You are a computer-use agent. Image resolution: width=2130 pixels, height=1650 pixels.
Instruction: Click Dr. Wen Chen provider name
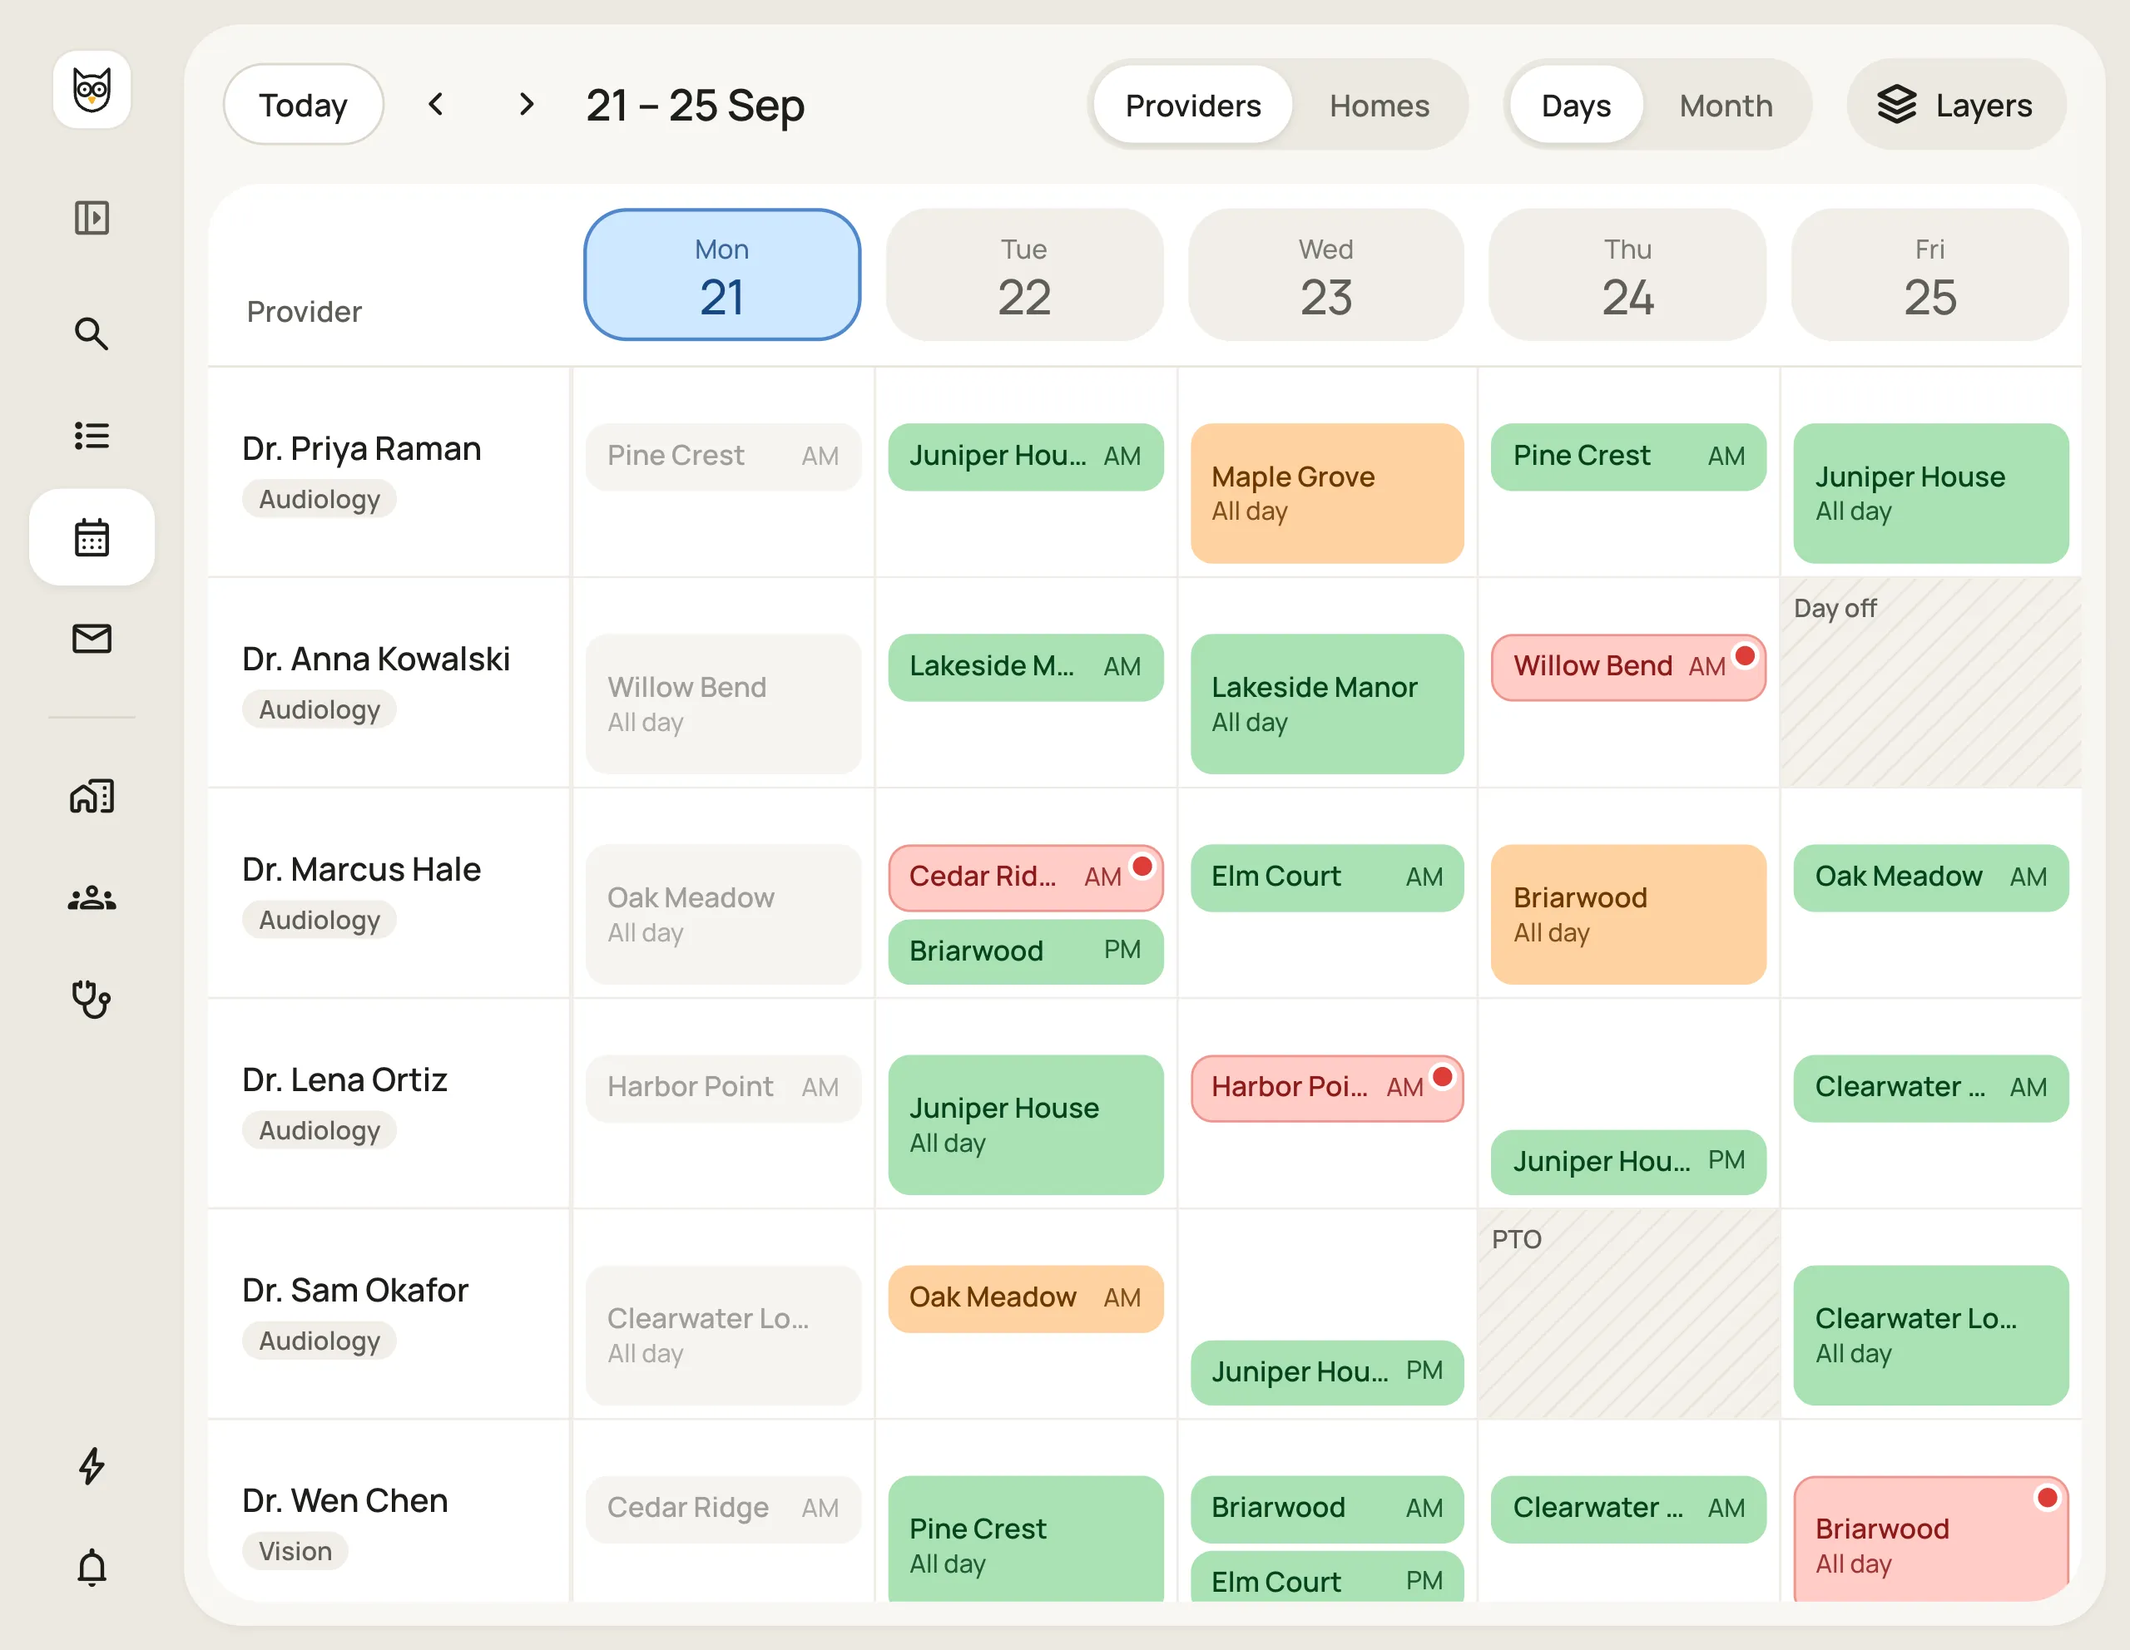tap(344, 1501)
